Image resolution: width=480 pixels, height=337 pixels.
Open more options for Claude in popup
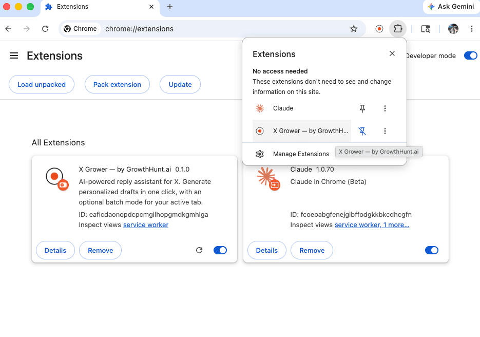(x=385, y=108)
